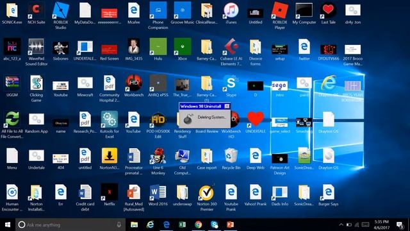Viewport: 410px width, 231px height.
Task: Click the Cortana microphone icon
Action: tap(119, 225)
